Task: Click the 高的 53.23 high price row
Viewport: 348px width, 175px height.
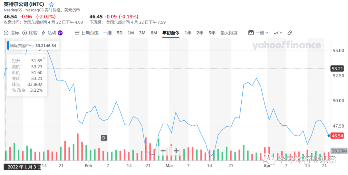Action: (27, 67)
